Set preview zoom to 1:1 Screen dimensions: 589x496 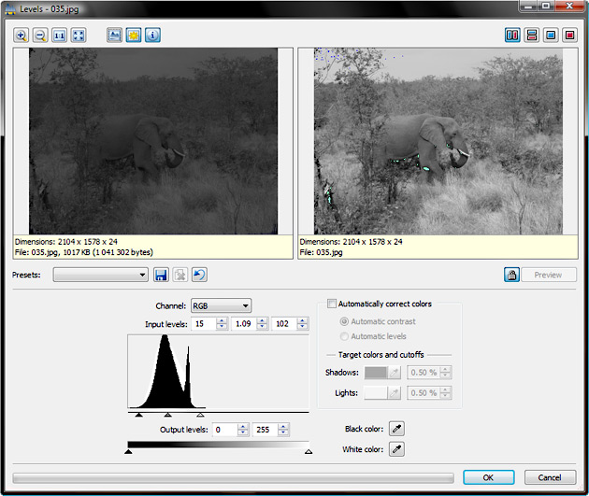coord(59,35)
